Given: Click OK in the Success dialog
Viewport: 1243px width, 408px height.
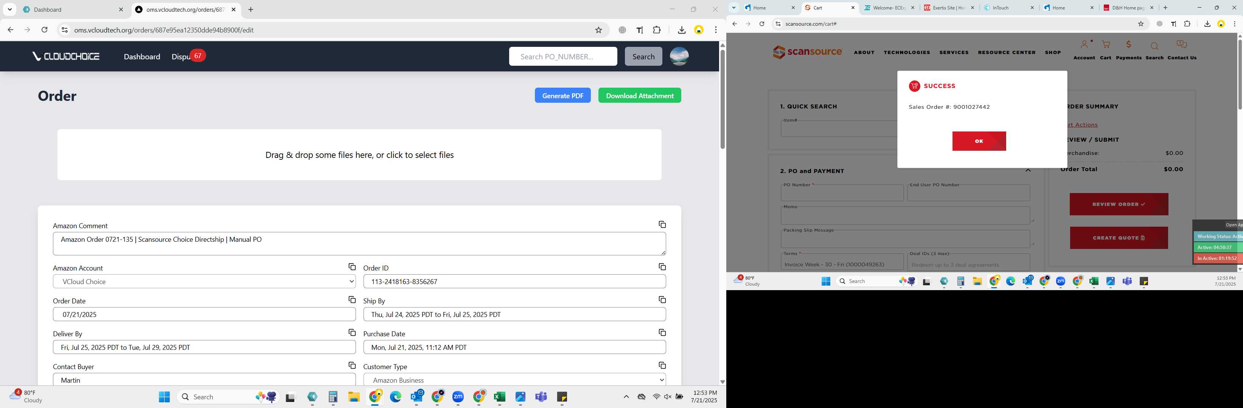Looking at the screenshot, I should (x=979, y=141).
